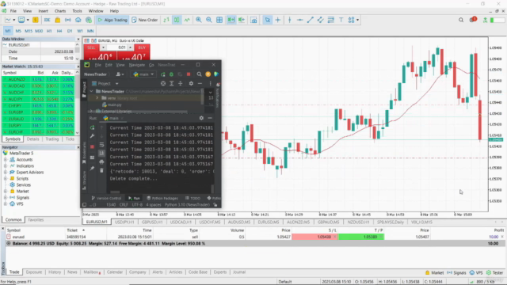Expand Accounts node in Navigator
The image size is (507, 285).
coord(6,160)
